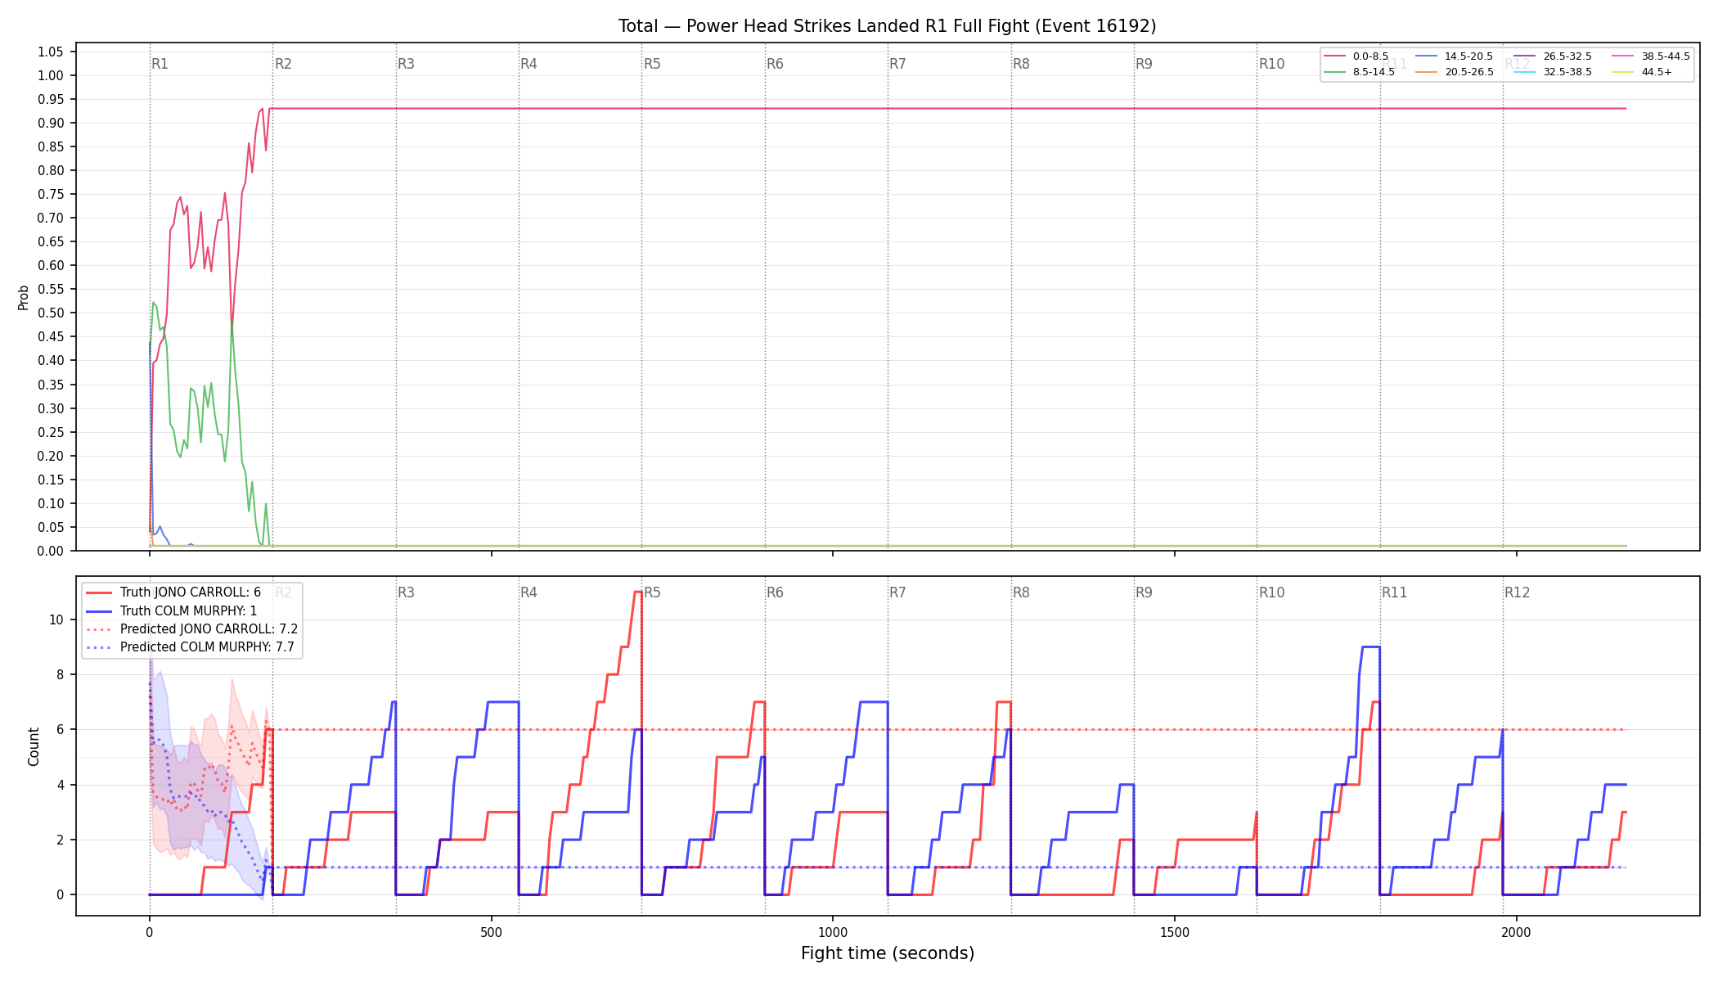Click the R5 round marker in count chart
Image resolution: width=1718 pixels, height=982 pixels.
point(652,592)
